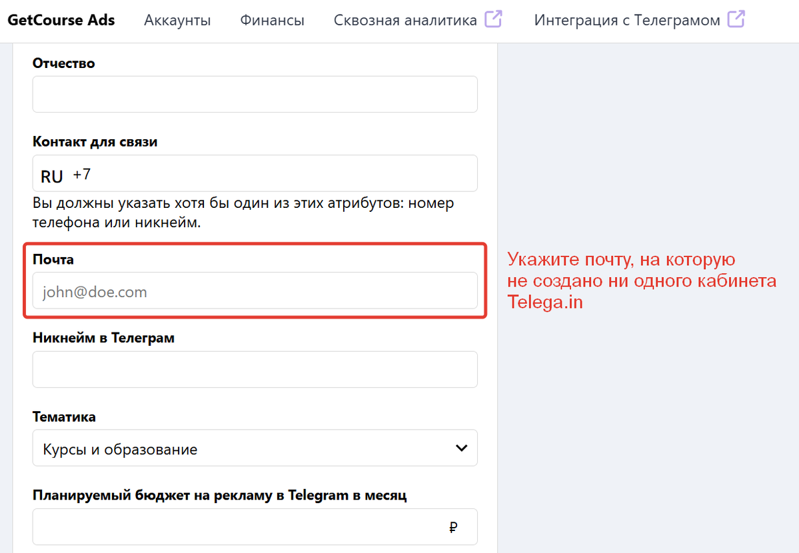Screen dimensions: 799x553
Task: Switch to the Аккаунты section
Action: [177, 20]
